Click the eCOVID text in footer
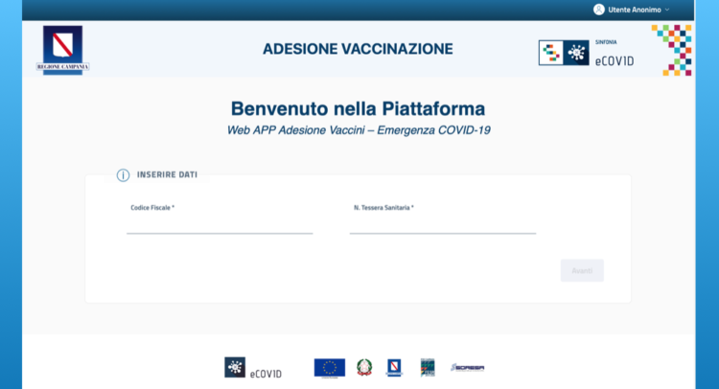The height and width of the screenshot is (389, 719). click(x=267, y=373)
